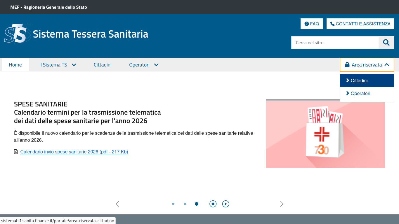Play the carousel slideshow
399x224 pixels.
click(225, 204)
